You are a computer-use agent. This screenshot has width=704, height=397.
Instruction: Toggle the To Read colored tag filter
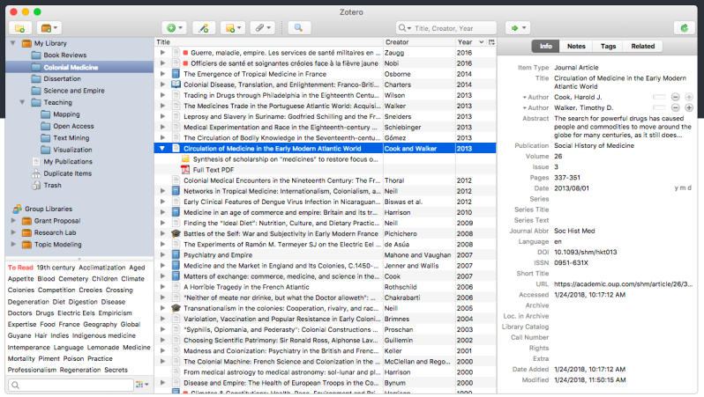19,268
